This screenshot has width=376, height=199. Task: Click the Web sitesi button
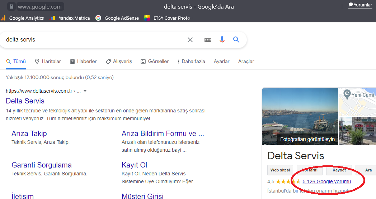click(x=280, y=170)
